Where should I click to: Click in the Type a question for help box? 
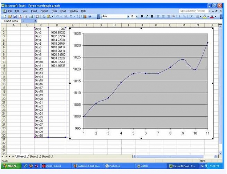(x=194, y=11)
